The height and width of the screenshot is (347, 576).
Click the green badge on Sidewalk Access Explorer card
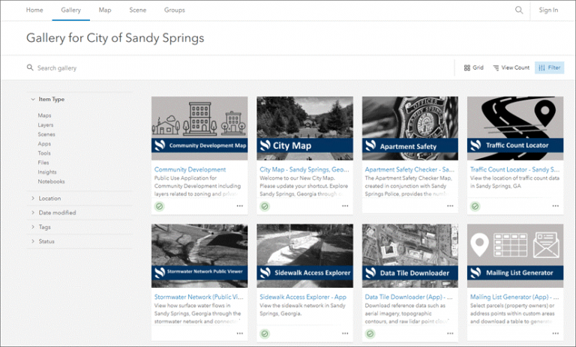tap(265, 334)
